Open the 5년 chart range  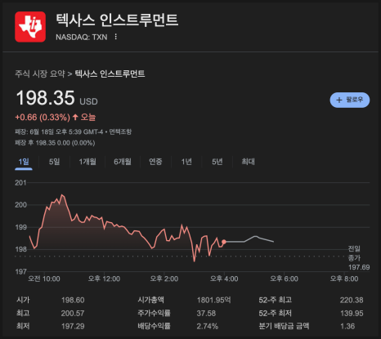[217, 162]
